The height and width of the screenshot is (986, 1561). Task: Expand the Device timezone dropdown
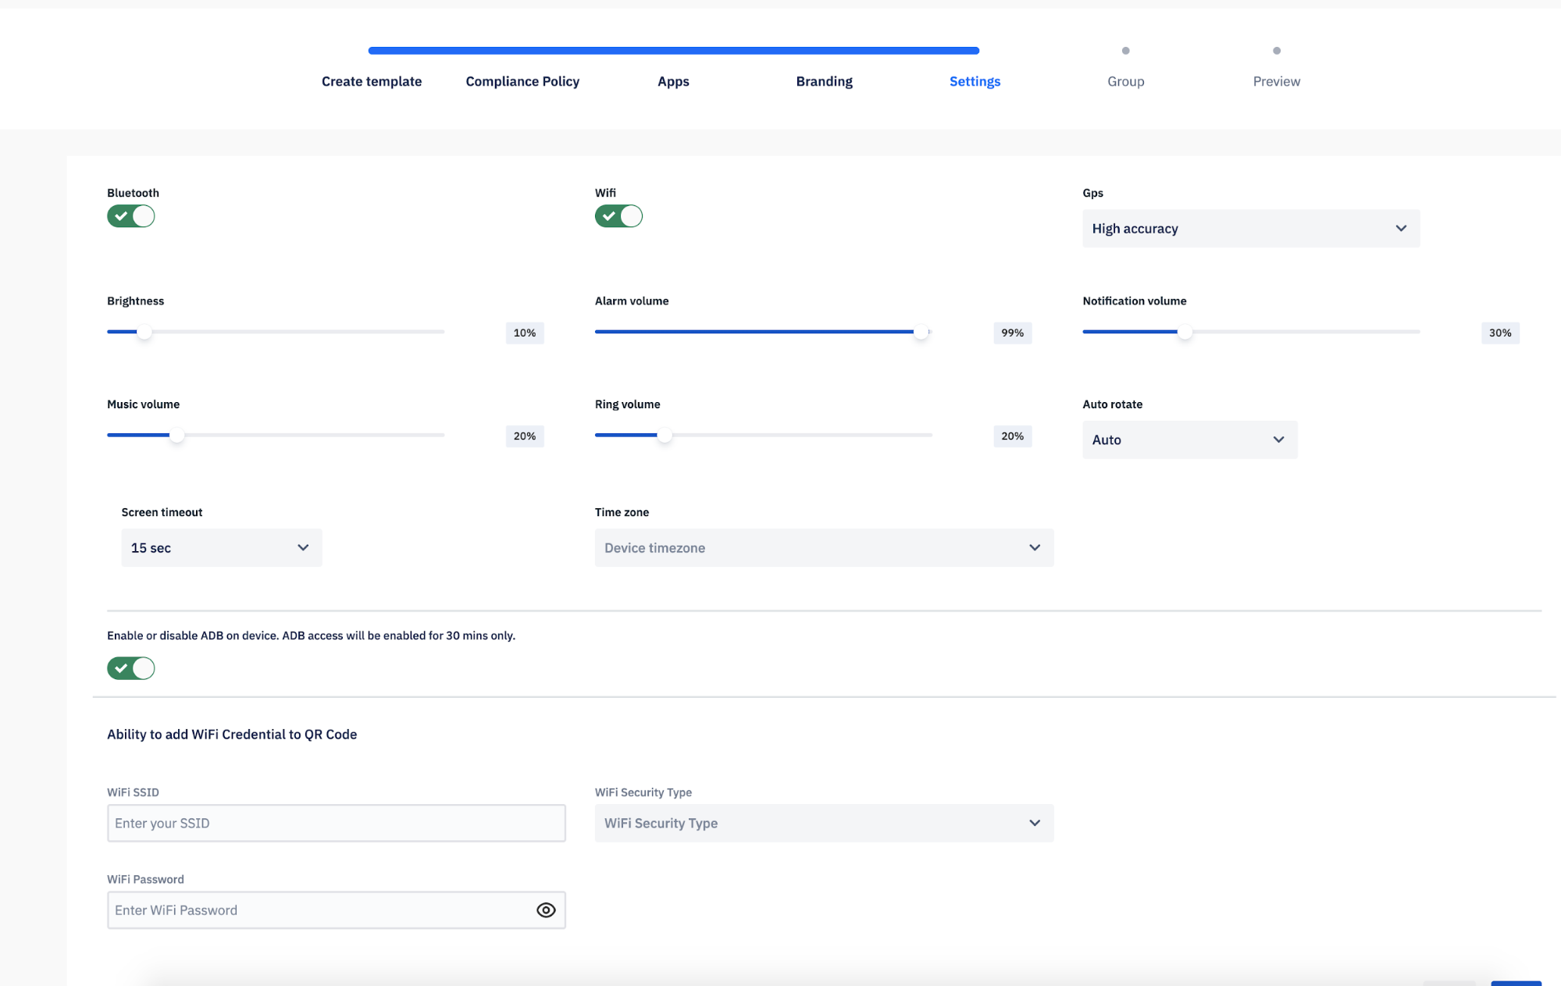(x=824, y=548)
